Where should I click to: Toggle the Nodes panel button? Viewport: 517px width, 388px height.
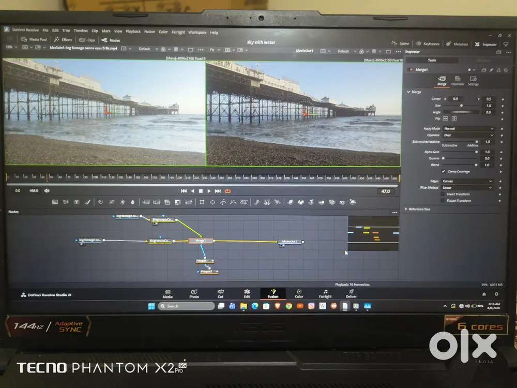[111, 40]
